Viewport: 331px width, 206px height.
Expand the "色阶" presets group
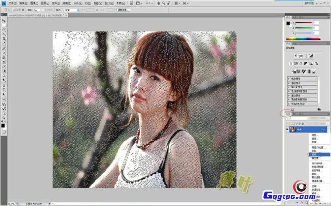pyautogui.click(x=289, y=82)
